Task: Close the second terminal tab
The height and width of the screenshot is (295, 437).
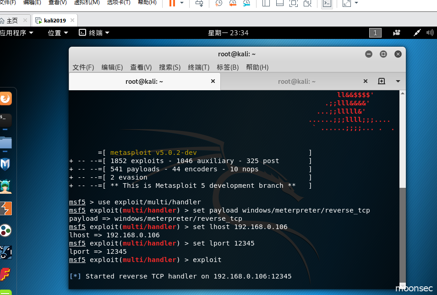Action: coord(366,81)
